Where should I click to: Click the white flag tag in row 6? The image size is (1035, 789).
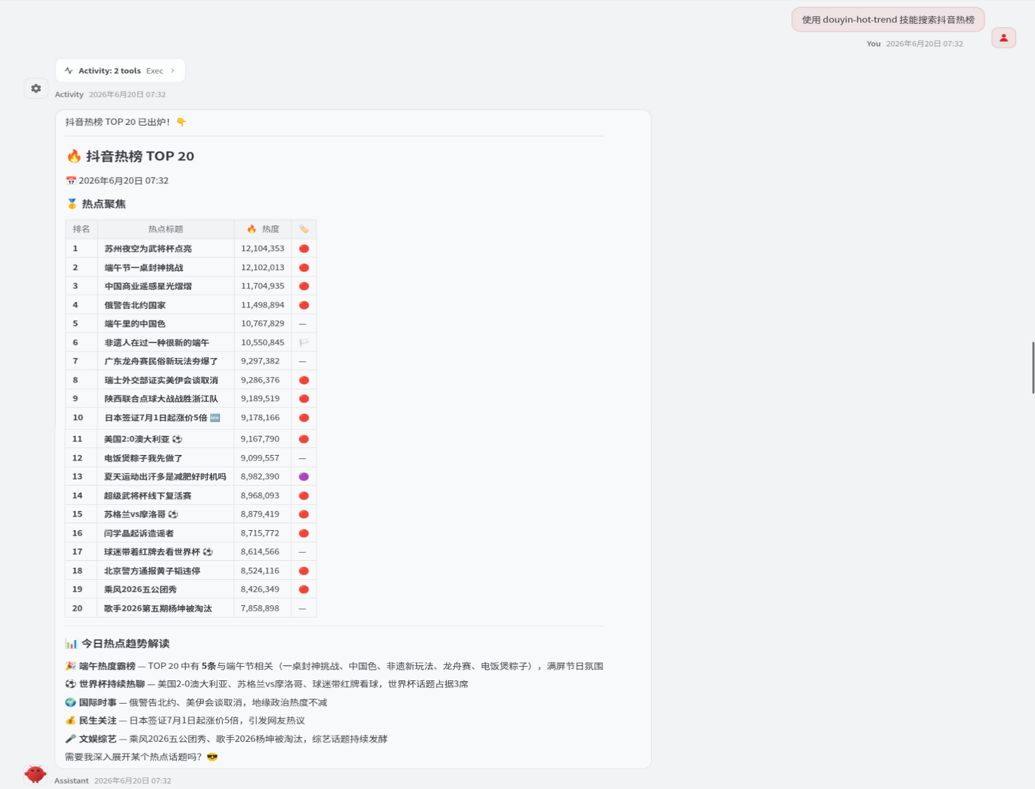click(304, 343)
